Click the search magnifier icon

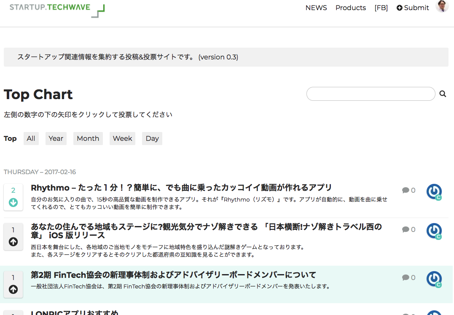pos(443,94)
